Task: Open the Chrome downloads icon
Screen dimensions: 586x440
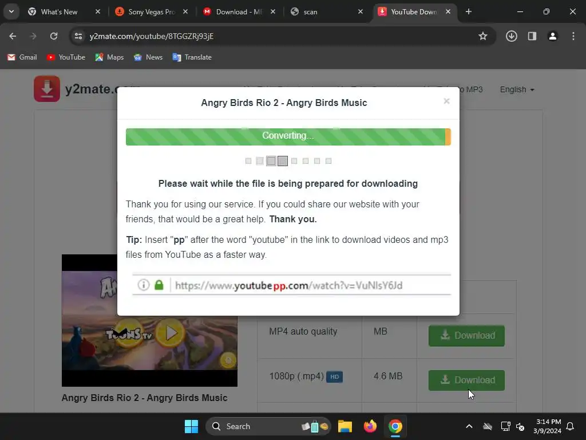Action: [x=511, y=36]
